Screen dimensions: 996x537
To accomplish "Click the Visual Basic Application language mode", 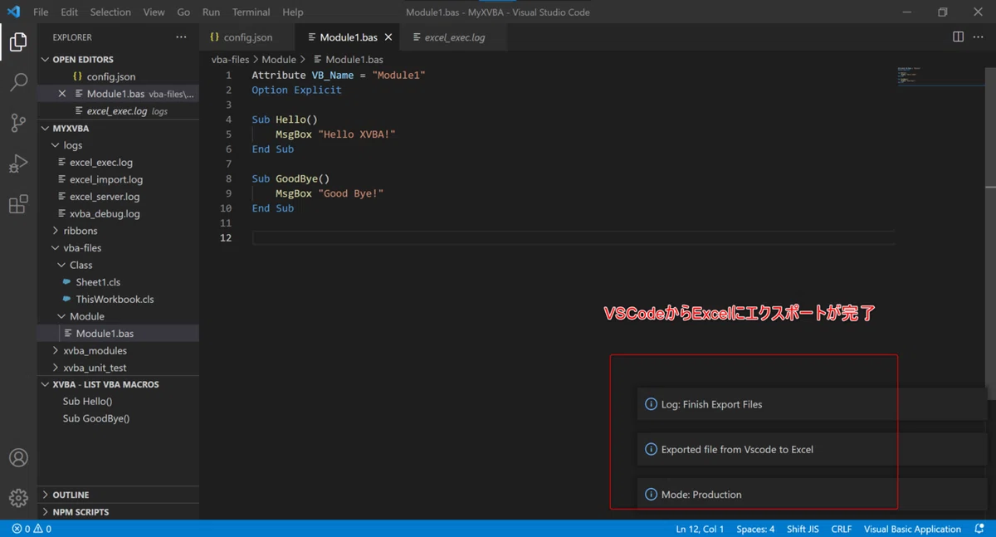I will tap(912, 529).
